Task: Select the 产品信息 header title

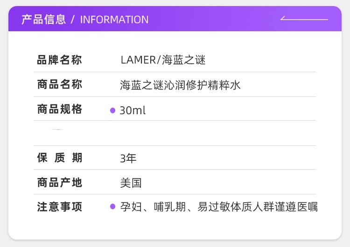Action: [43, 20]
